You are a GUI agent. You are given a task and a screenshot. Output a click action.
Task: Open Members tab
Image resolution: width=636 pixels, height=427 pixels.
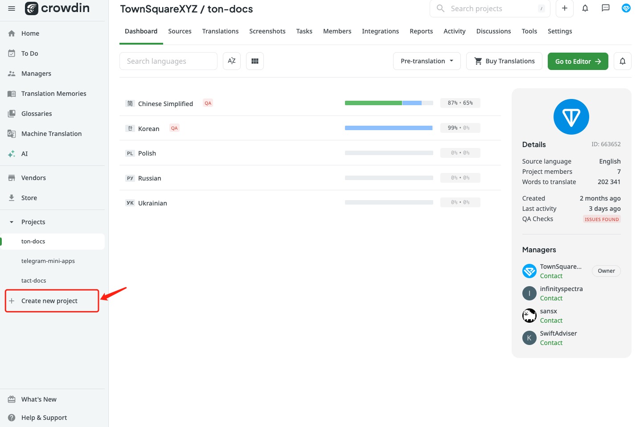click(337, 31)
